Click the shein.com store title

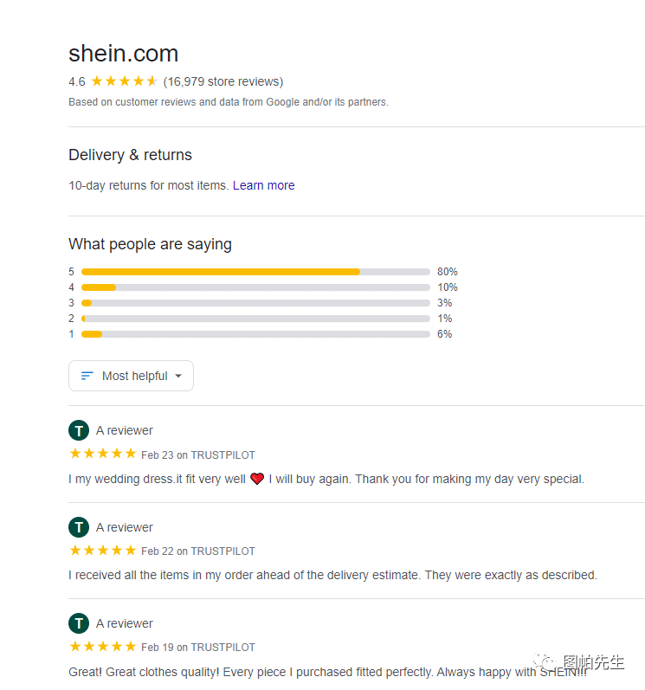point(123,54)
